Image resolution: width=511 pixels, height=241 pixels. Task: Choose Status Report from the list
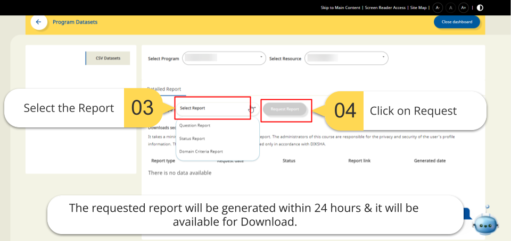(x=192, y=139)
